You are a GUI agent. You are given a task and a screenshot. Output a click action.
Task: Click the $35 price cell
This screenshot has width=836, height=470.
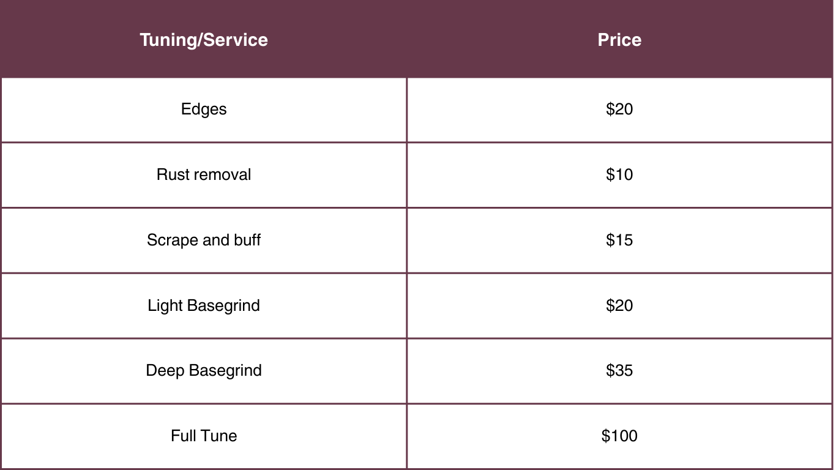pyautogui.click(x=619, y=371)
